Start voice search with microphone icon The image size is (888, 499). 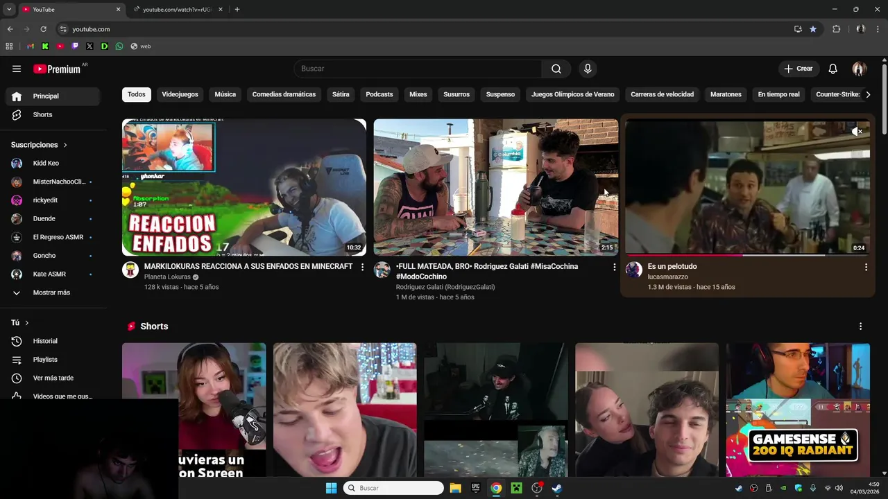click(x=588, y=69)
